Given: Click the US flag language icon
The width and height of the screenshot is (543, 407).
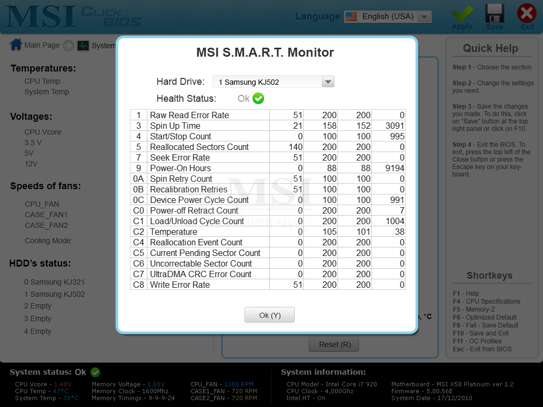Looking at the screenshot, I should 351,16.
